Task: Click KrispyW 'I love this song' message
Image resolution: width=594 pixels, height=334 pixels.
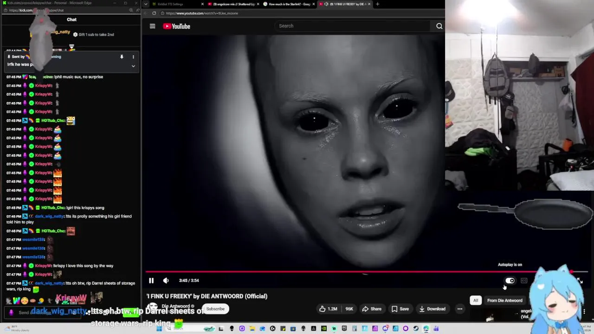Action: 60,266
